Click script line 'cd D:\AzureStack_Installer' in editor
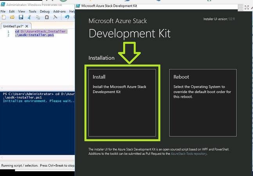The height and width of the screenshot is (176, 253). (x=40, y=31)
